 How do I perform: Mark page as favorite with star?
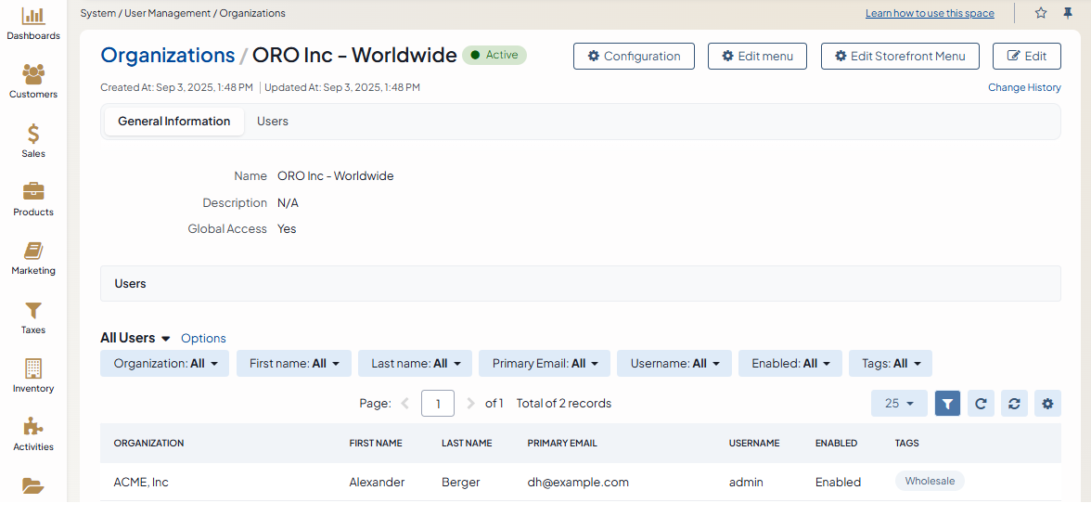(x=1041, y=13)
